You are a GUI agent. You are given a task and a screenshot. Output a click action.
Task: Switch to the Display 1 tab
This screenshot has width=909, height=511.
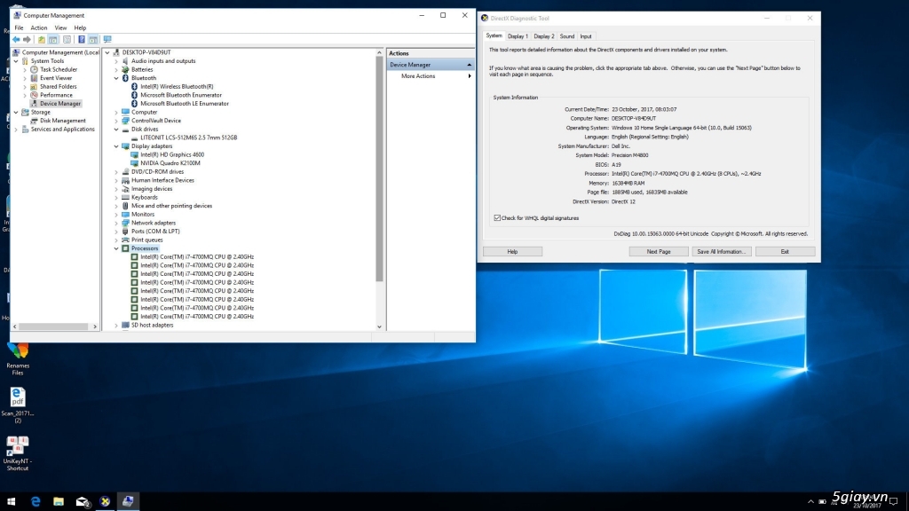[x=518, y=36]
